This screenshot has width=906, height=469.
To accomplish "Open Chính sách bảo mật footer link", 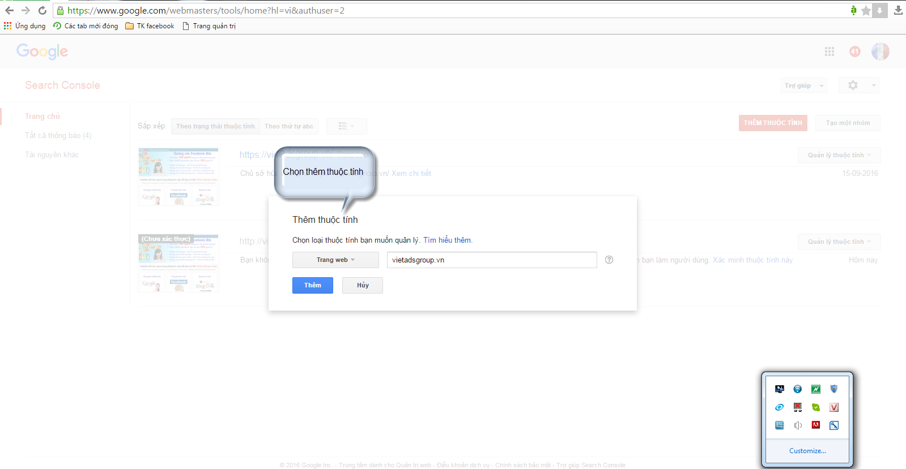I will (523, 465).
